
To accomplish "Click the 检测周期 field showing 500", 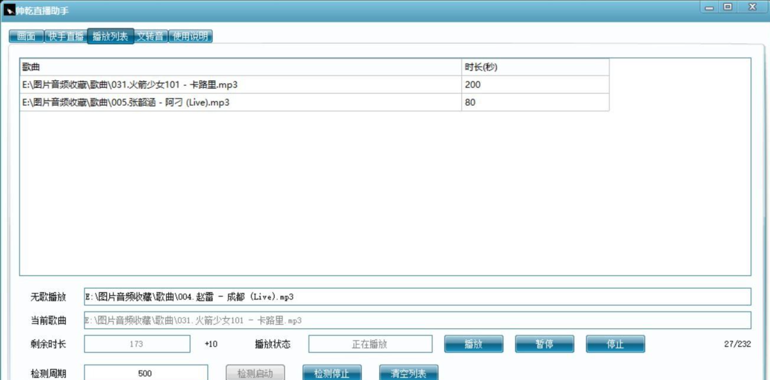I will click(146, 373).
